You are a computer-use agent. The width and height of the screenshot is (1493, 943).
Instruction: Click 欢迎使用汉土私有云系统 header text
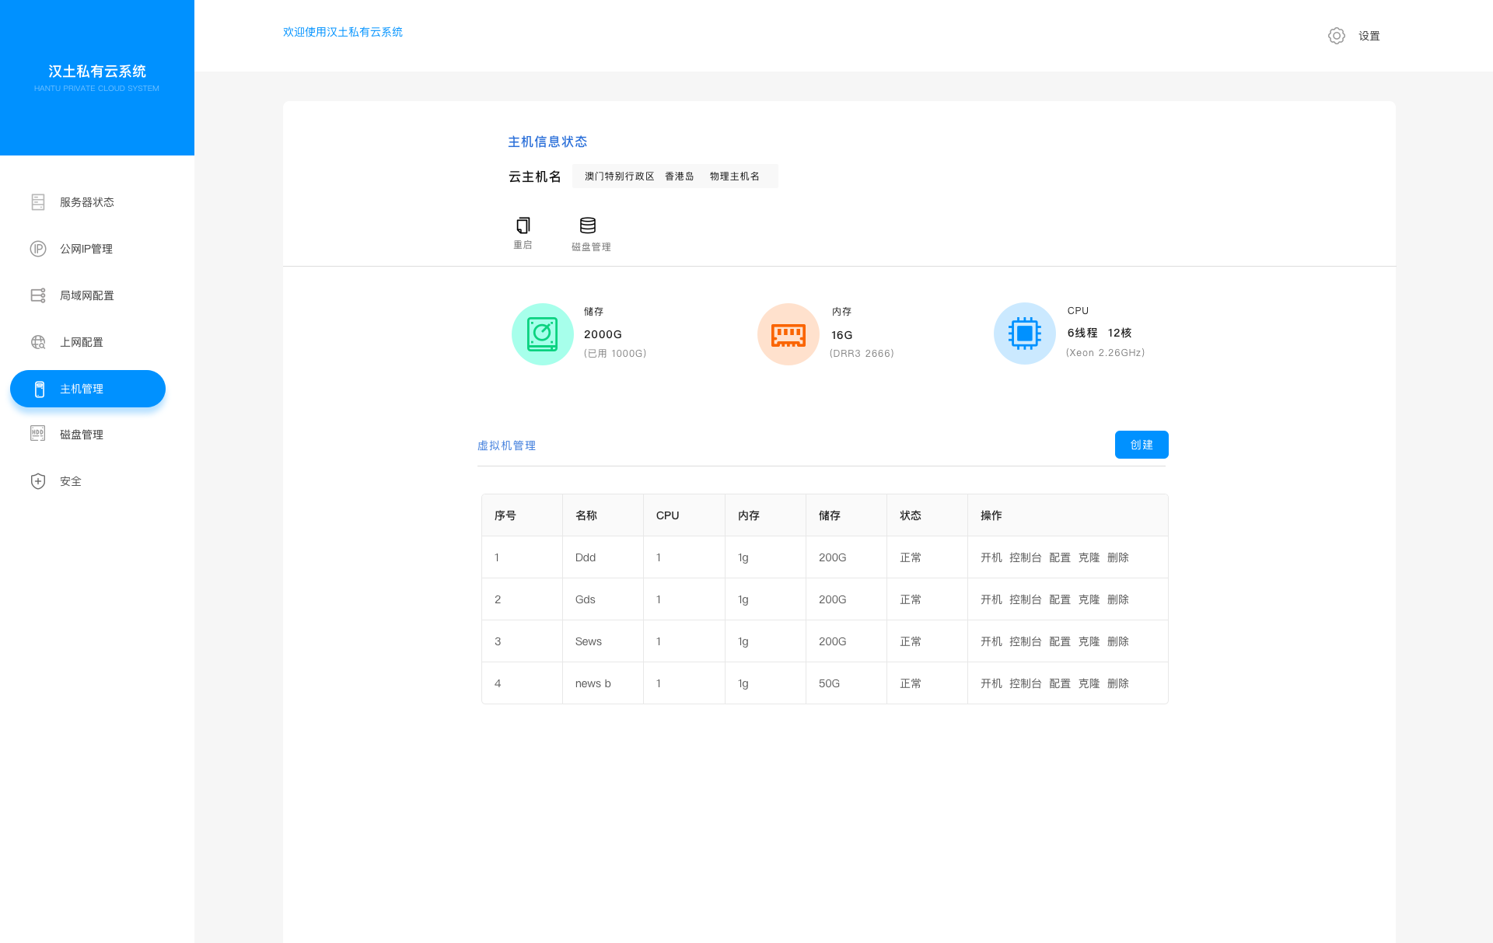(343, 32)
